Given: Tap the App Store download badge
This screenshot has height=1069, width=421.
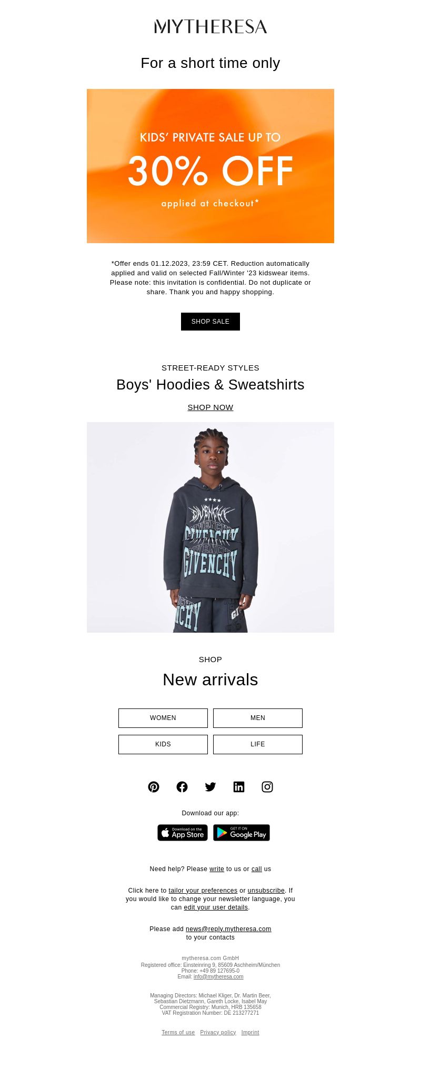Looking at the screenshot, I should click(183, 833).
